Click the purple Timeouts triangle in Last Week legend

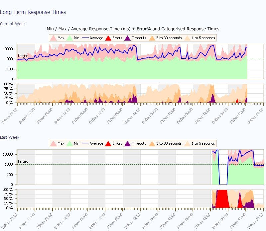(x=128, y=144)
